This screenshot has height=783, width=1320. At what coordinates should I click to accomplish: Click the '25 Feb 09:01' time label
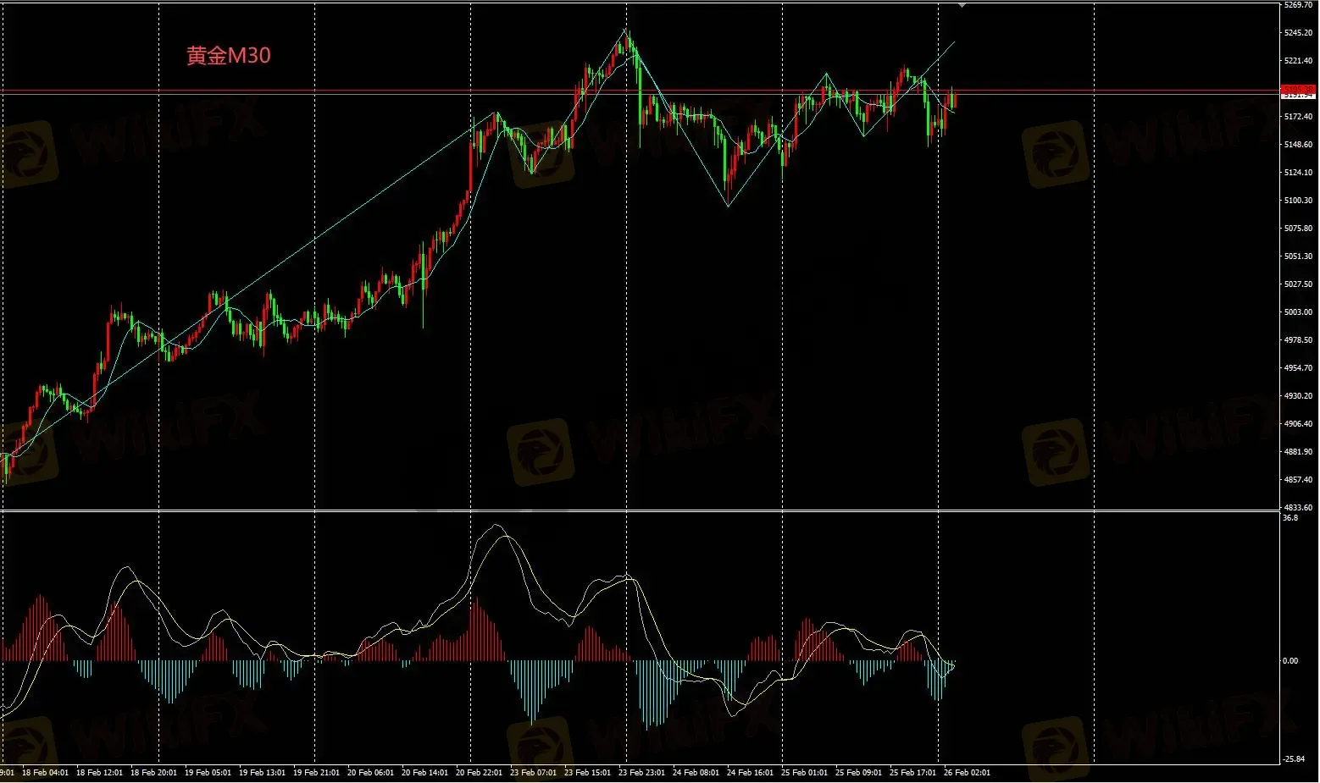click(x=859, y=773)
